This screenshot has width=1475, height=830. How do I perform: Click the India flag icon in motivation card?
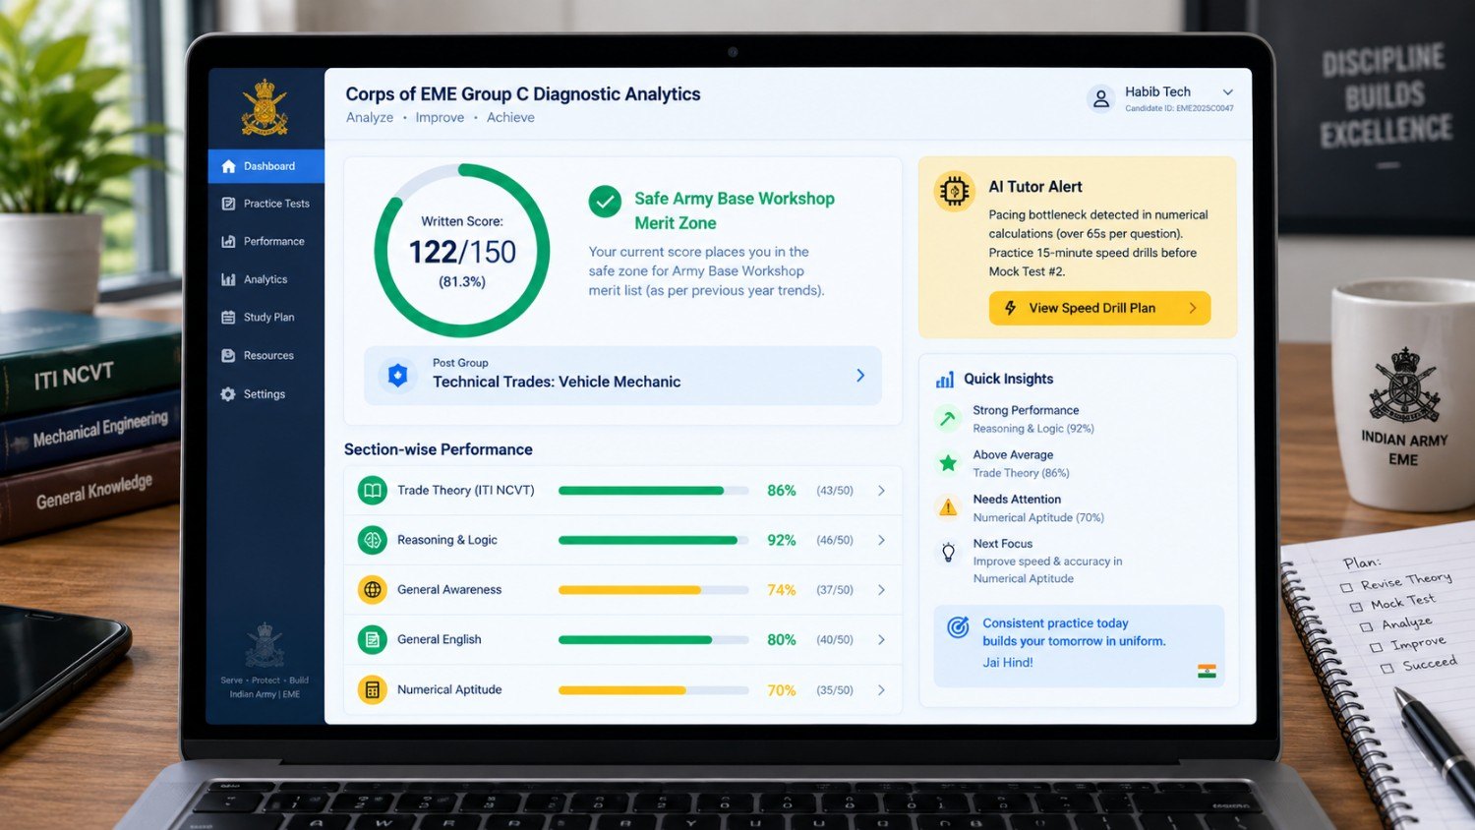point(1207,671)
